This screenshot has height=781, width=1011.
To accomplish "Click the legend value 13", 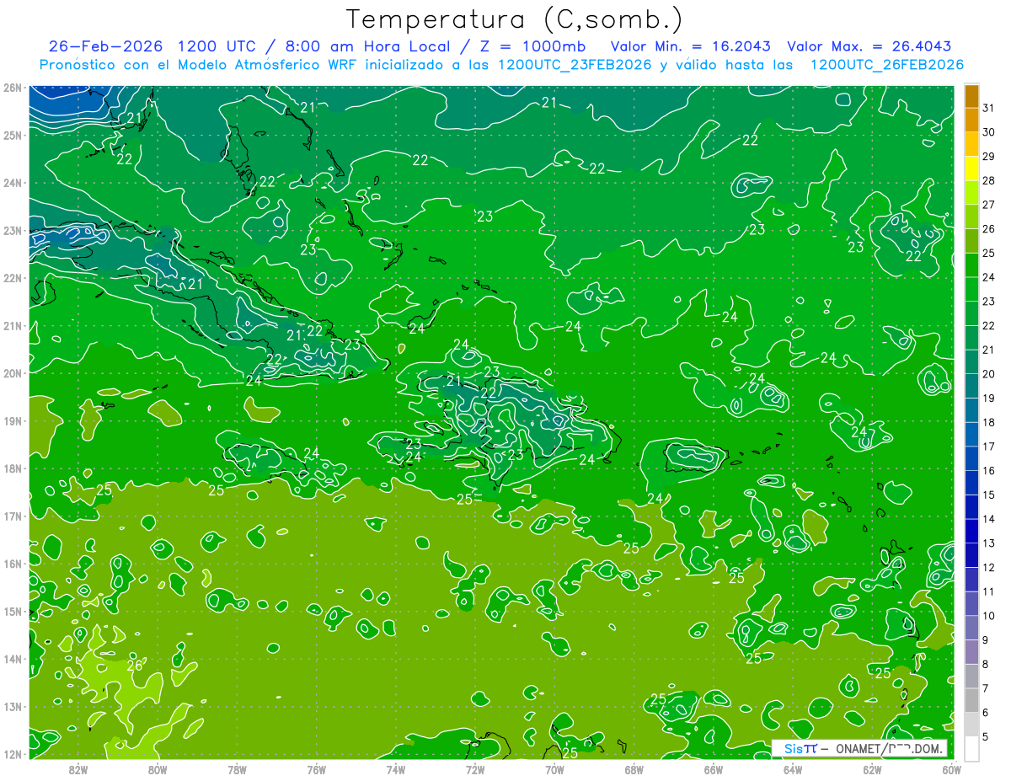I will pyautogui.click(x=988, y=543).
